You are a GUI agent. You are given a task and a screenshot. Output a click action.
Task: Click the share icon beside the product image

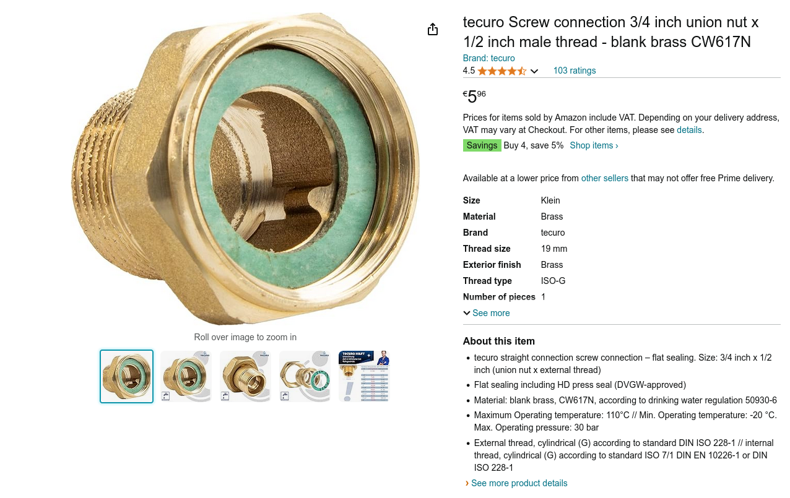pos(433,30)
